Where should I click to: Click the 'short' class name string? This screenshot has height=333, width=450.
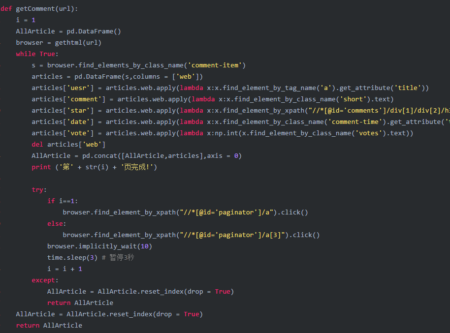(x=354, y=99)
